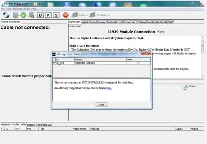Click the Close button in the dialog

pyautogui.click(x=101, y=105)
